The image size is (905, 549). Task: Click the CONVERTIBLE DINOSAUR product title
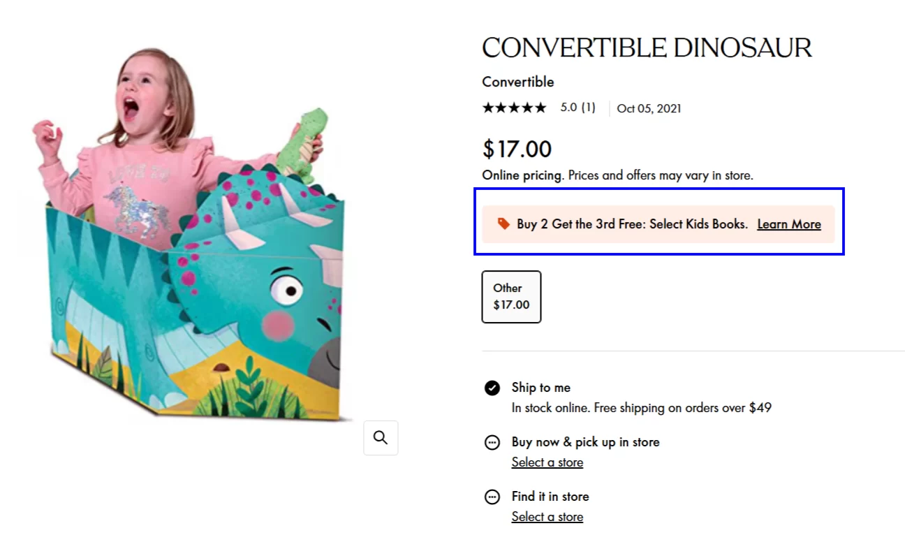pyautogui.click(x=647, y=48)
